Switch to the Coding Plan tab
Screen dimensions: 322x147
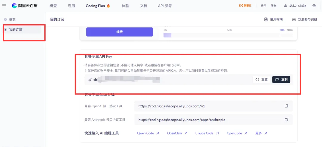tap(98, 6)
